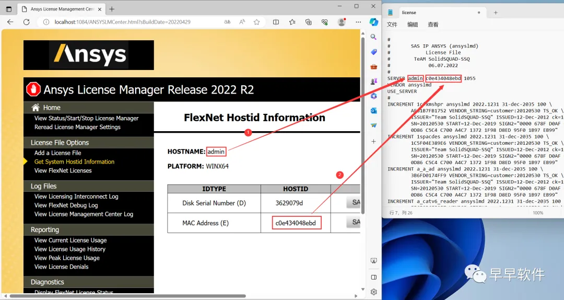Click the localhost:1084 address bar
The width and height of the screenshot is (564, 300).
click(122, 22)
